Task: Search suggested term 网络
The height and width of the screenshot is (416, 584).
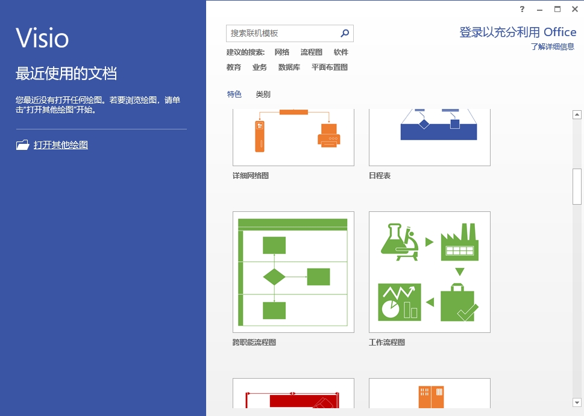Action: [282, 52]
